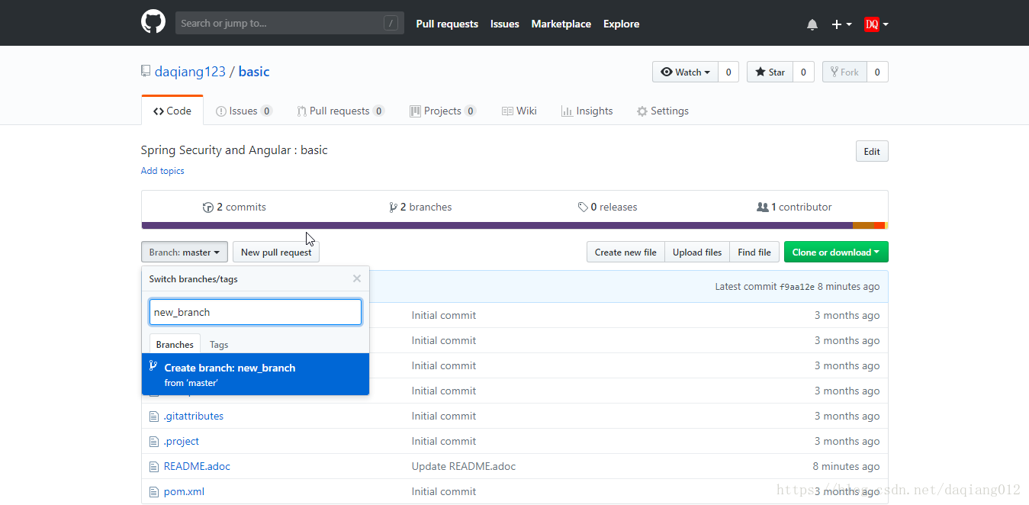Open Update README.adoc commit message

[x=464, y=466]
